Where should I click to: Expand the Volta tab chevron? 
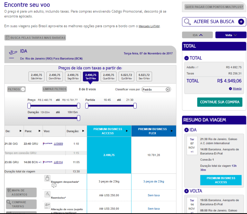click(x=235, y=35)
